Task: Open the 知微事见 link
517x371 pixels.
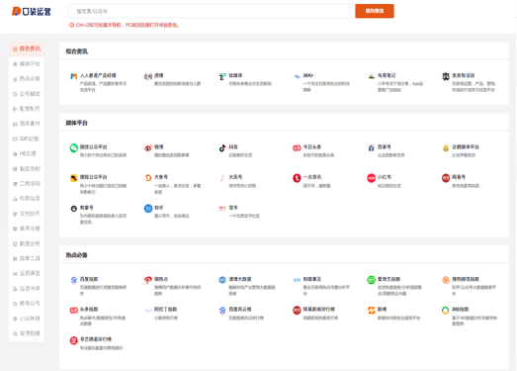Action: coord(312,279)
